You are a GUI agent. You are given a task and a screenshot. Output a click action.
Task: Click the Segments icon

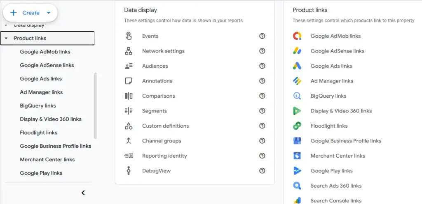coord(129,111)
